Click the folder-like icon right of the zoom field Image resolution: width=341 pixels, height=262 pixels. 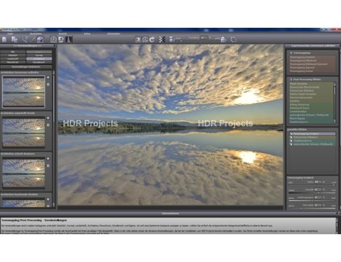click(x=224, y=39)
